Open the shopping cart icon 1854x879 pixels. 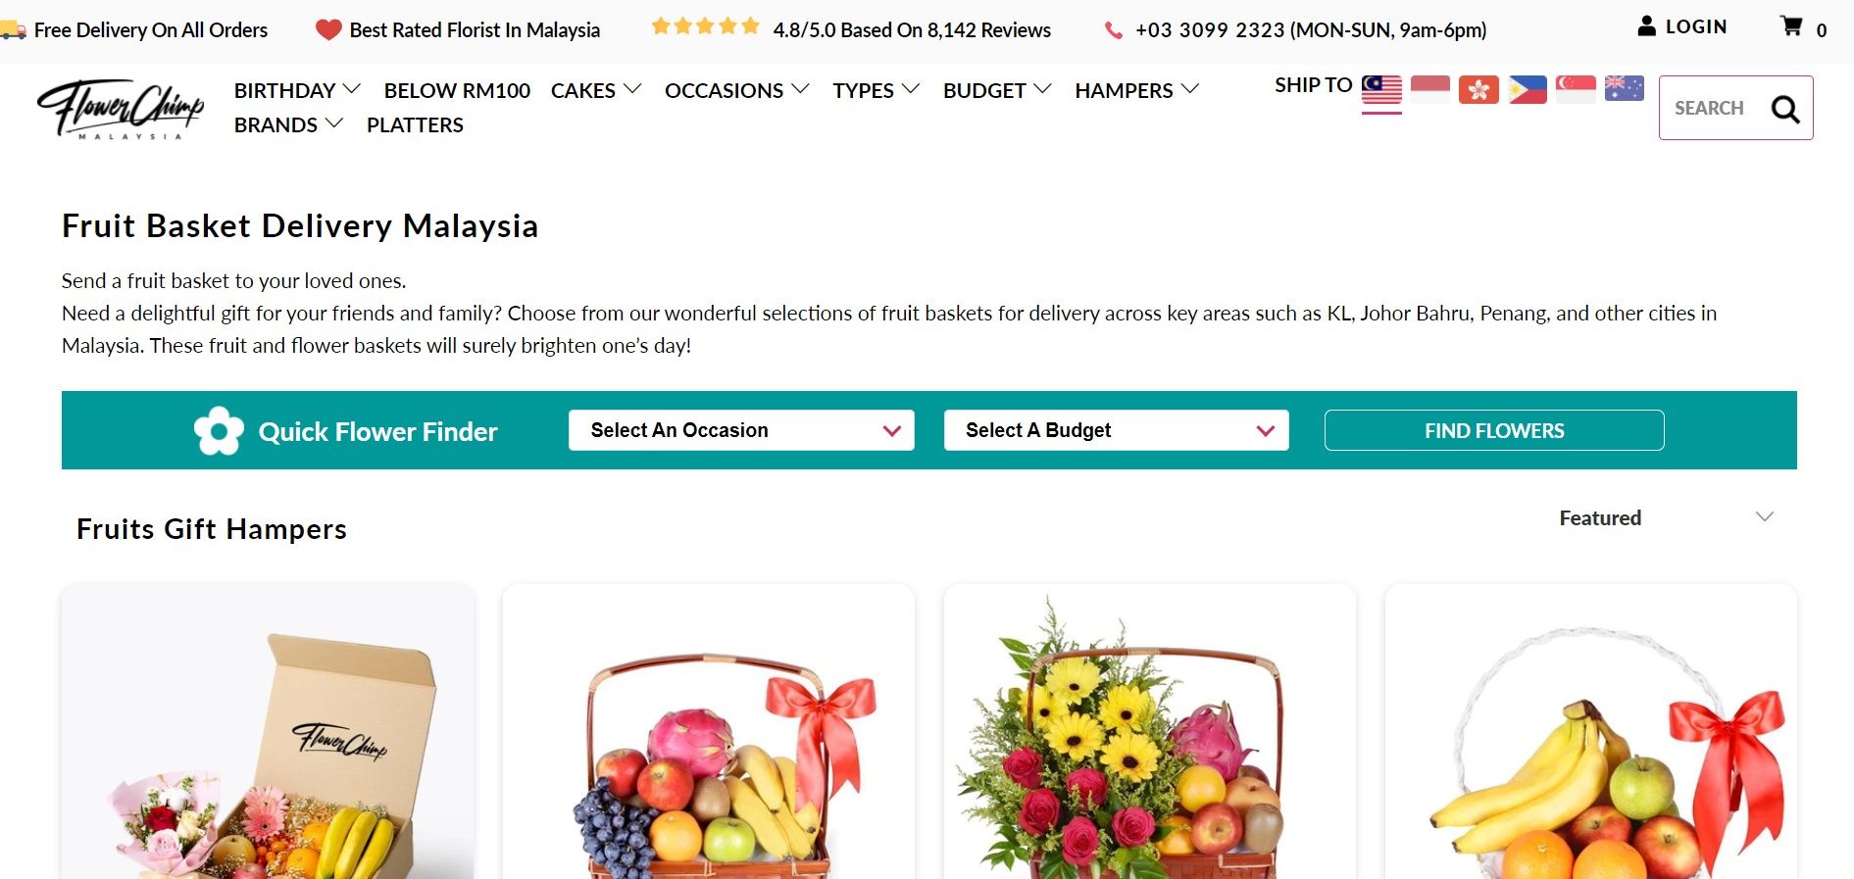1791,26
